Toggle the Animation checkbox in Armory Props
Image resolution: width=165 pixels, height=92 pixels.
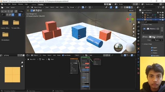point(152,55)
